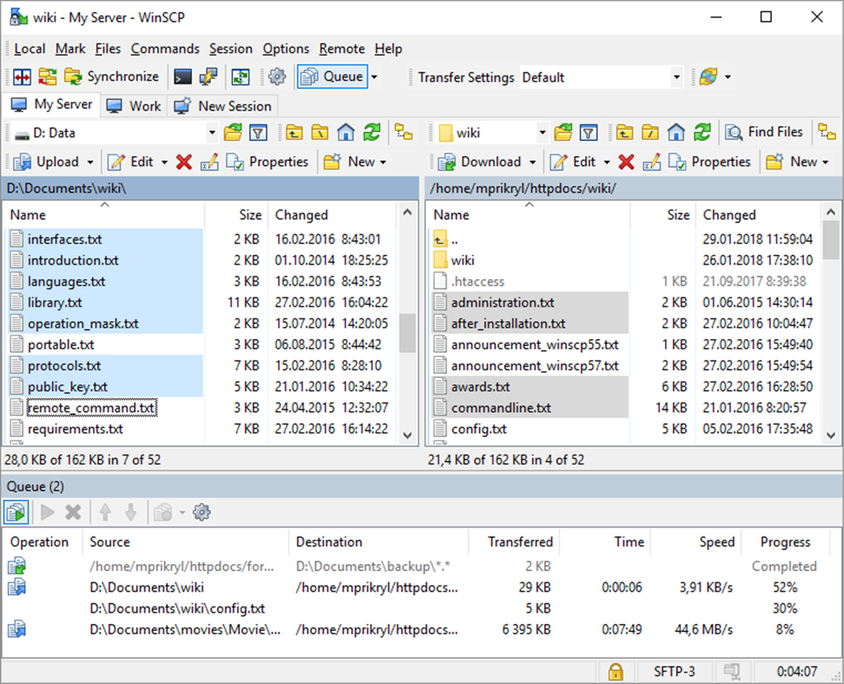This screenshot has width=844, height=684.
Task: Switch to the Work session tab
Action: pyautogui.click(x=133, y=105)
